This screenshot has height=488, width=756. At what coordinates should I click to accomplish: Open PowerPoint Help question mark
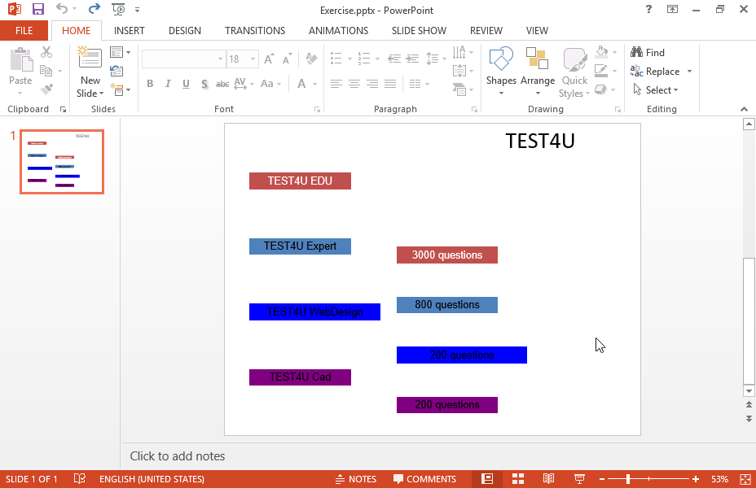(x=648, y=9)
